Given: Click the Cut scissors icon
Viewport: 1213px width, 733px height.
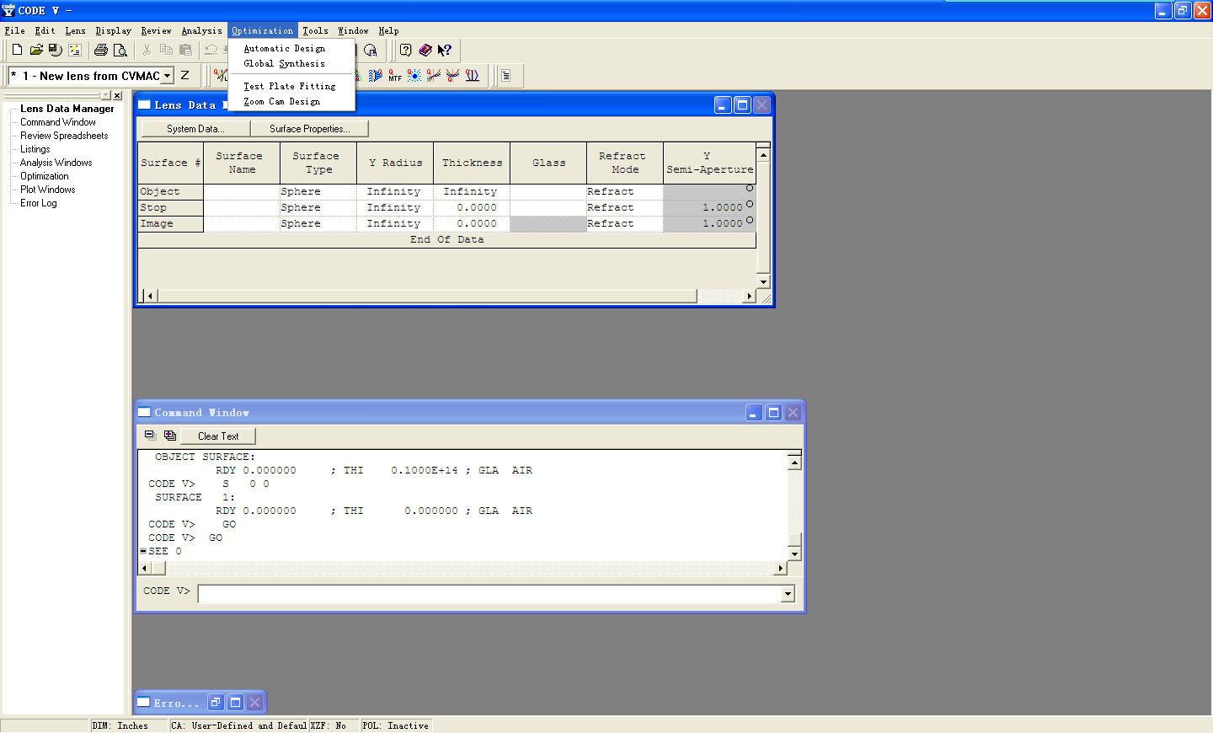Looking at the screenshot, I should point(147,51).
